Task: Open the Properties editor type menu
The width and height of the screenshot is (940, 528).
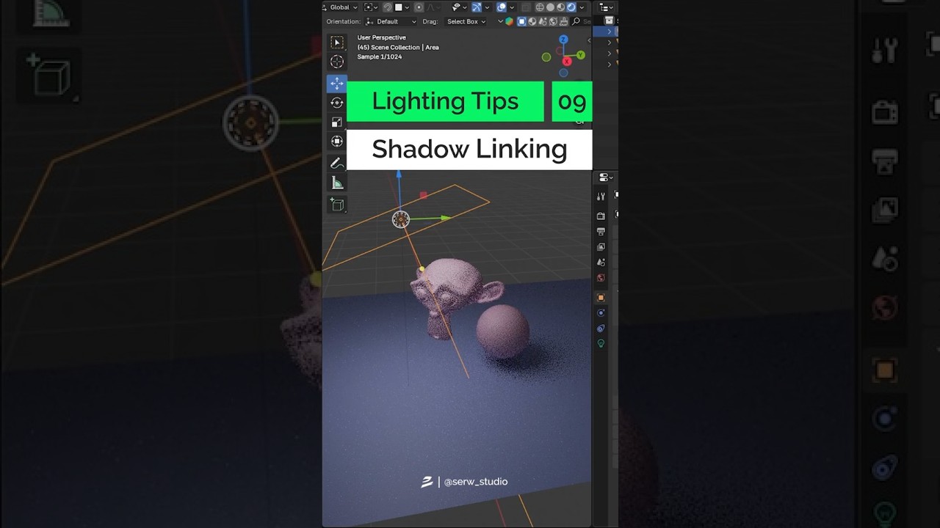Action: click(x=606, y=177)
